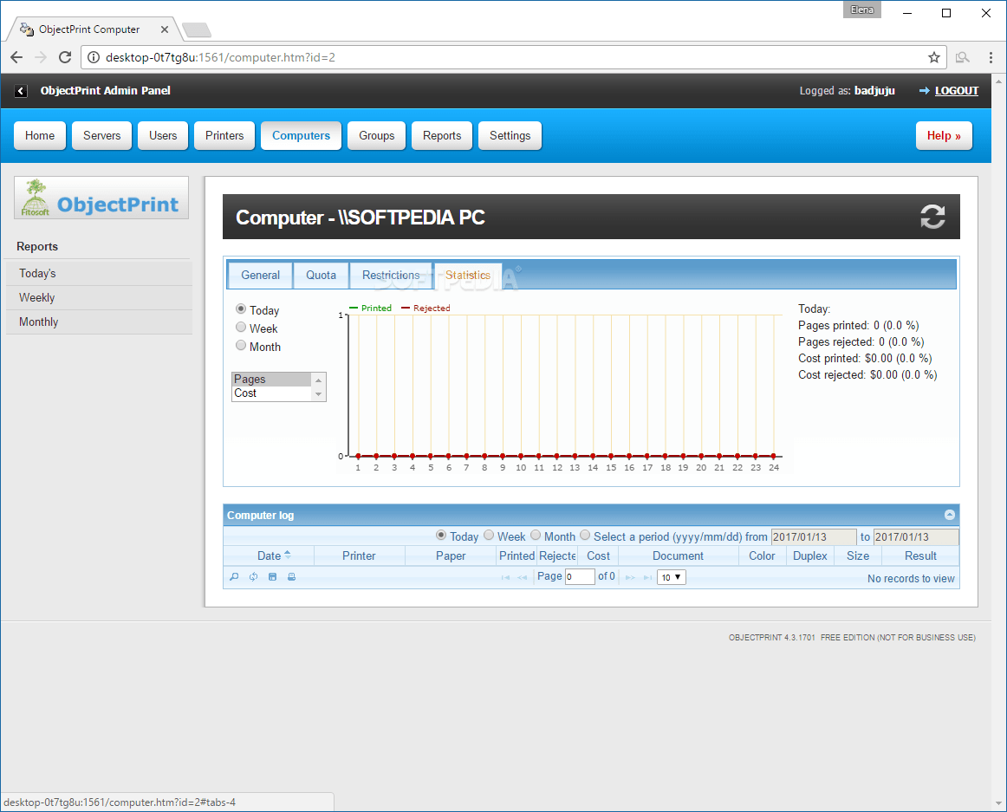1007x812 pixels.
Task: Open the Users navigation item
Action: [x=163, y=135]
